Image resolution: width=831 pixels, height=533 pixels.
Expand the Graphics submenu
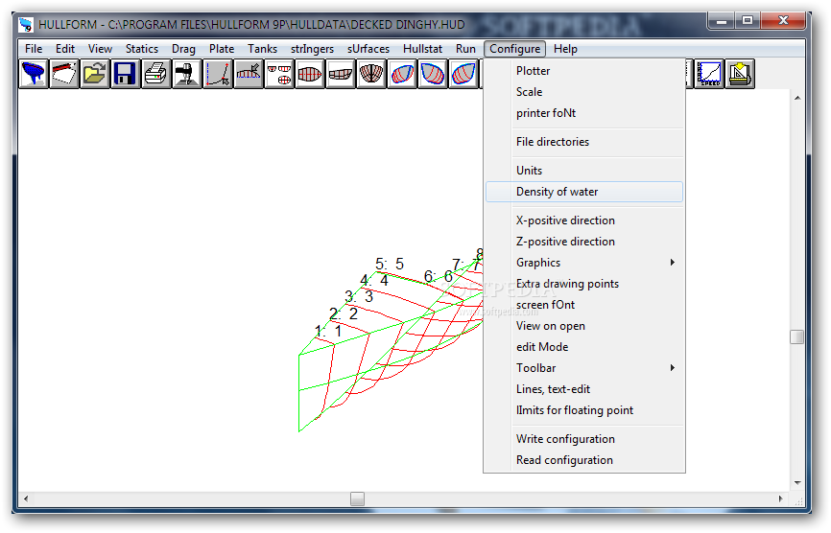point(584,263)
